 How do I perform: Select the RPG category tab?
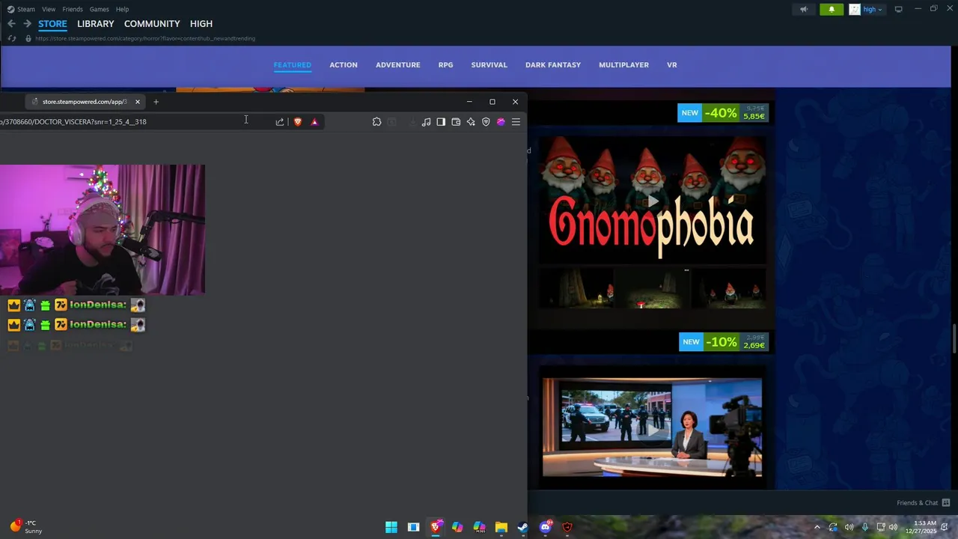tap(446, 65)
